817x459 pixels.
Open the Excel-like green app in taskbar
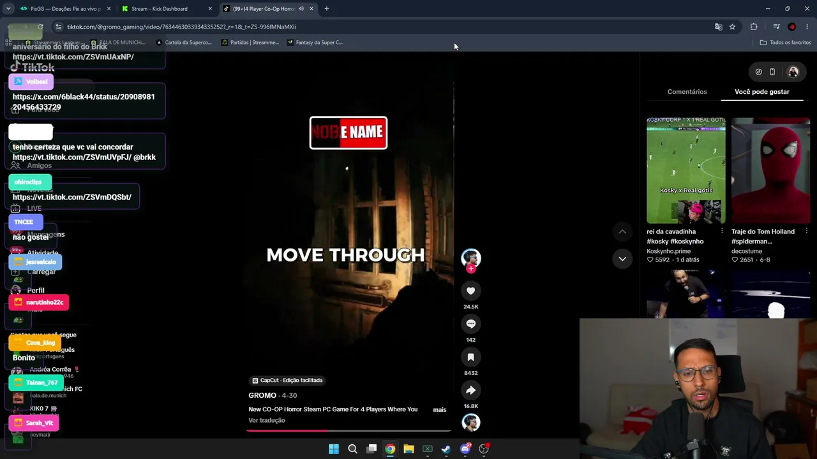click(x=428, y=449)
